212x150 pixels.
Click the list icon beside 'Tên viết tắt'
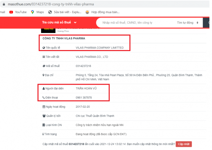[44, 57]
